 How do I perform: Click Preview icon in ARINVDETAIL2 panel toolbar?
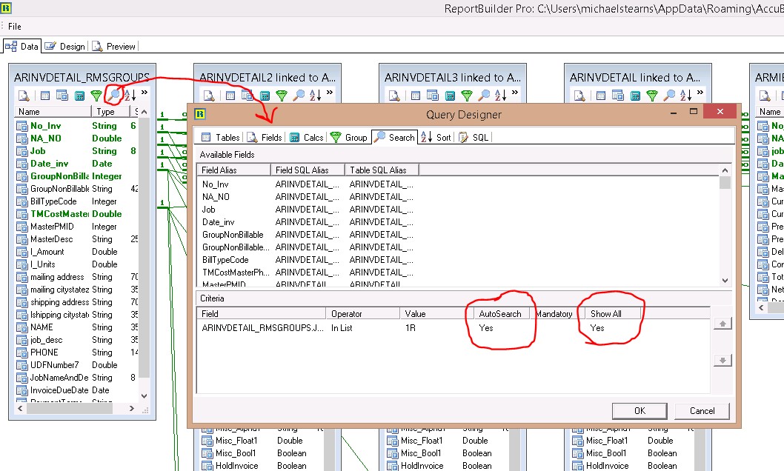point(209,95)
